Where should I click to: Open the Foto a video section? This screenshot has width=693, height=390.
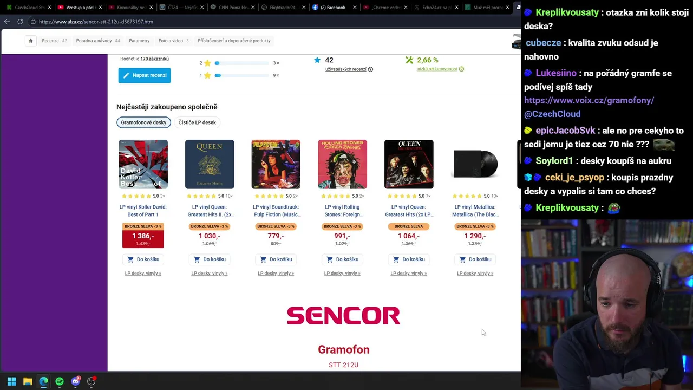coord(174,41)
